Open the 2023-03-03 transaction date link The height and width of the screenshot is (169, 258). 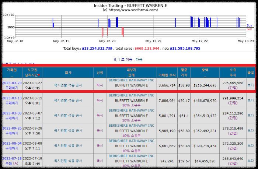[x=12, y=113]
